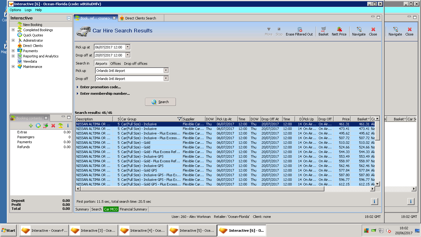This screenshot has width=421, height=237.
Task: Select the Airports search option
Action: (x=101, y=64)
